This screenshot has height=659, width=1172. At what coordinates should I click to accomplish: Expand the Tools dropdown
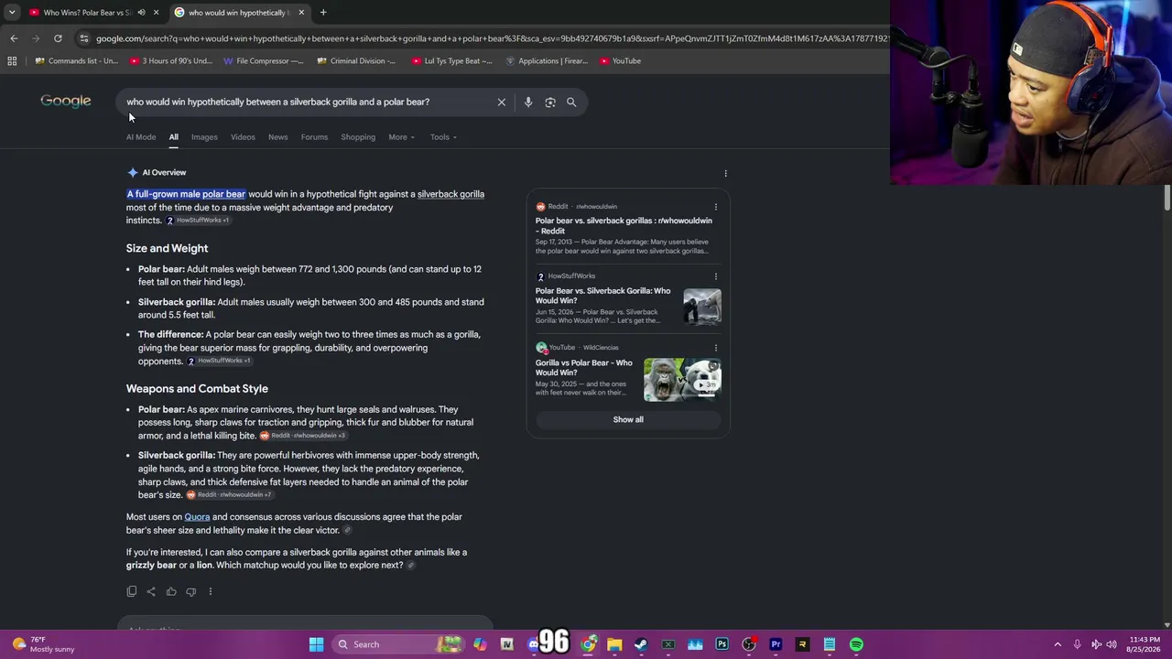(443, 137)
